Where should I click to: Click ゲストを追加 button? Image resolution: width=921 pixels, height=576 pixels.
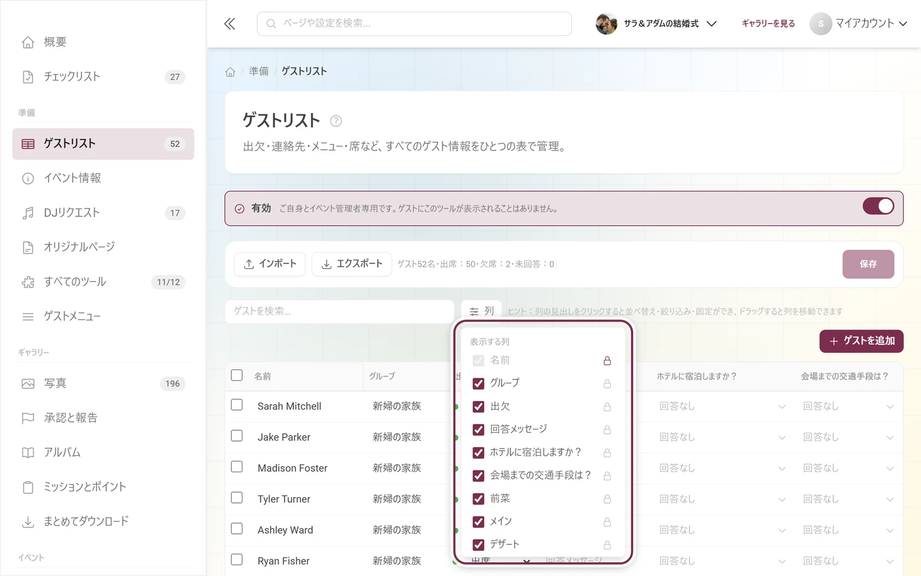tap(862, 341)
